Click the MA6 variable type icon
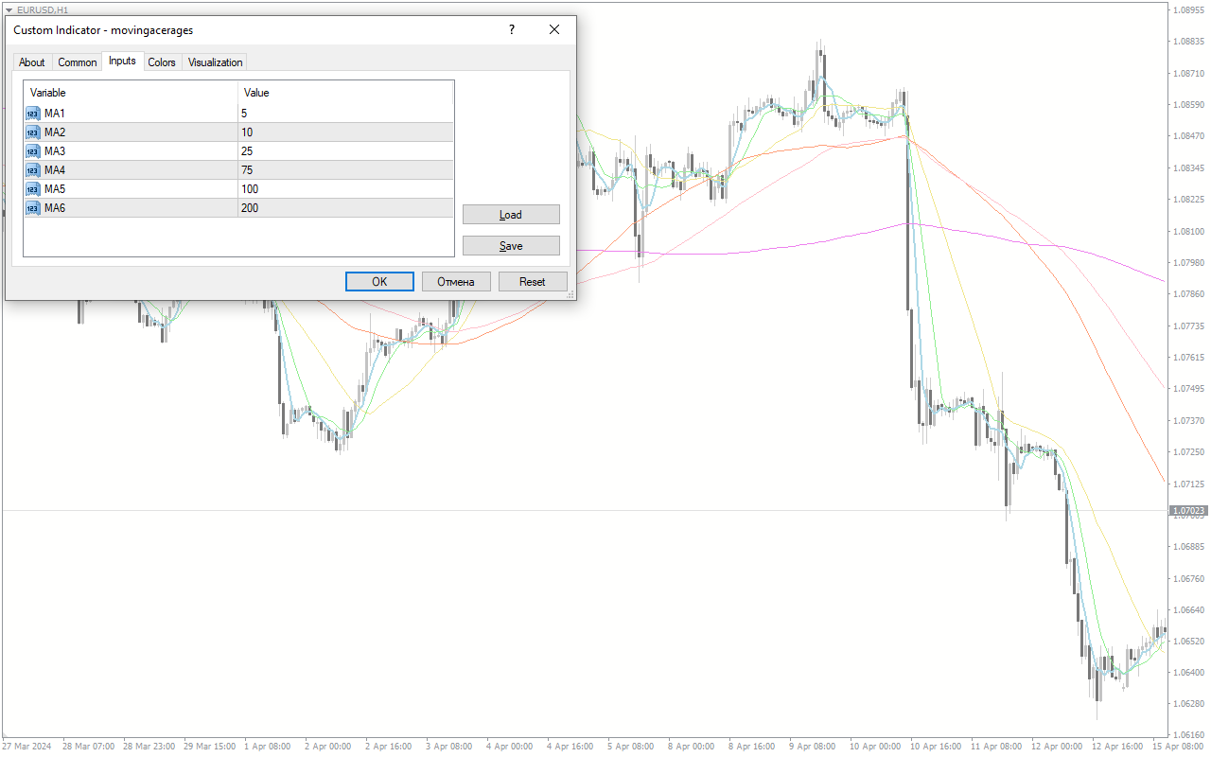 click(x=33, y=208)
